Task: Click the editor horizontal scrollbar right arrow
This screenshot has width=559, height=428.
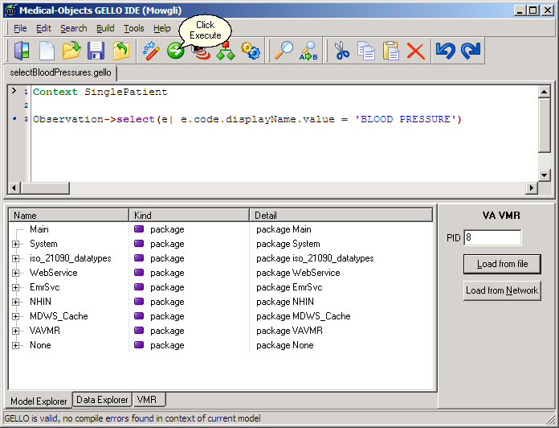Action: (x=532, y=187)
